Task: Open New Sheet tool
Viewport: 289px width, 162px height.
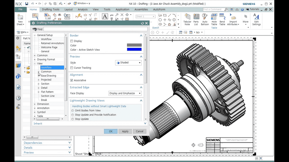Action: point(20,20)
